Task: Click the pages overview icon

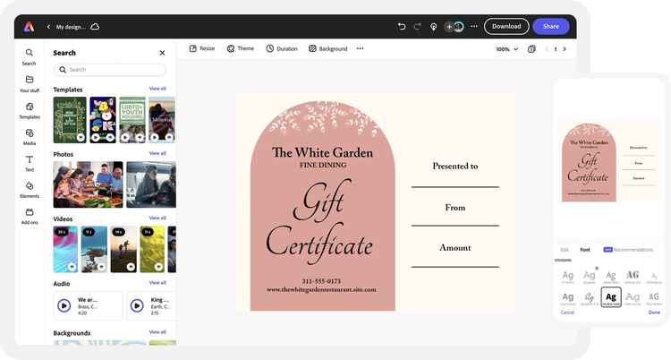Action: pos(531,49)
